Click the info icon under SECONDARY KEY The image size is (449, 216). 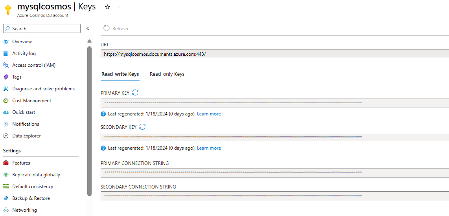click(x=103, y=148)
